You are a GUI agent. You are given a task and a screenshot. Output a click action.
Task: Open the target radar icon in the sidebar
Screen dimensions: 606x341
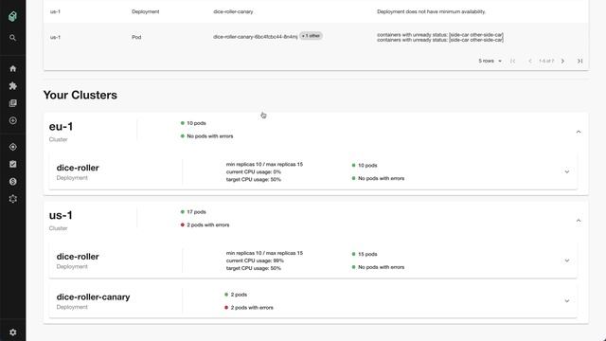tap(12, 147)
